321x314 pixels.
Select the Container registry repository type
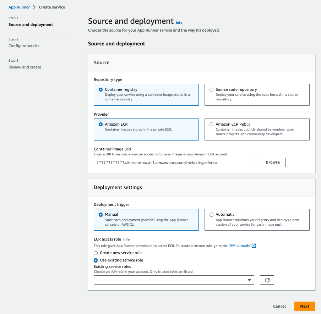click(146, 95)
